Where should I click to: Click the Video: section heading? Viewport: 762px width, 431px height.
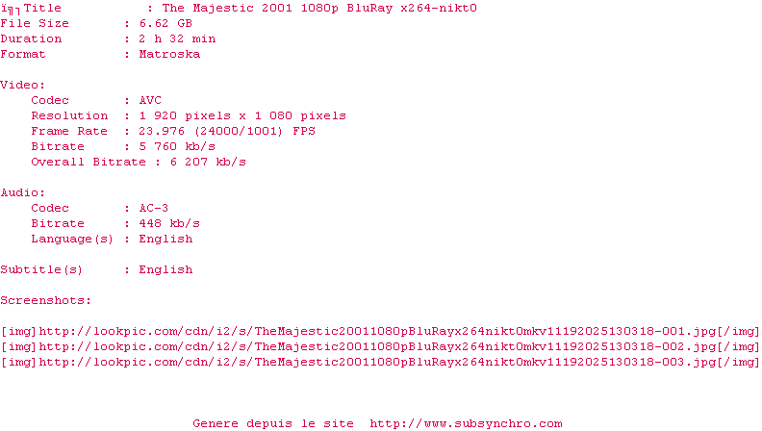click(x=23, y=85)
